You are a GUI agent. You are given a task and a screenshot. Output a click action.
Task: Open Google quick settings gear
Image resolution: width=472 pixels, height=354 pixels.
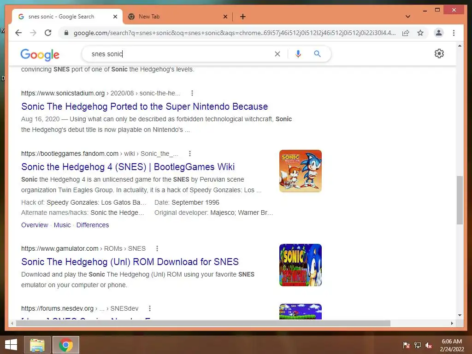click(x=439, y=53)
